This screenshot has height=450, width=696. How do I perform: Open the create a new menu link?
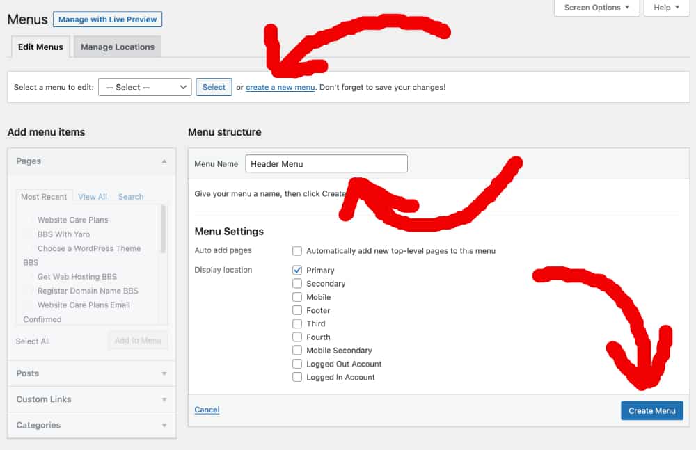point(280,87)
